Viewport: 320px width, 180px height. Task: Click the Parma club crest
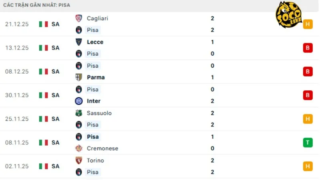click(79, 77)
